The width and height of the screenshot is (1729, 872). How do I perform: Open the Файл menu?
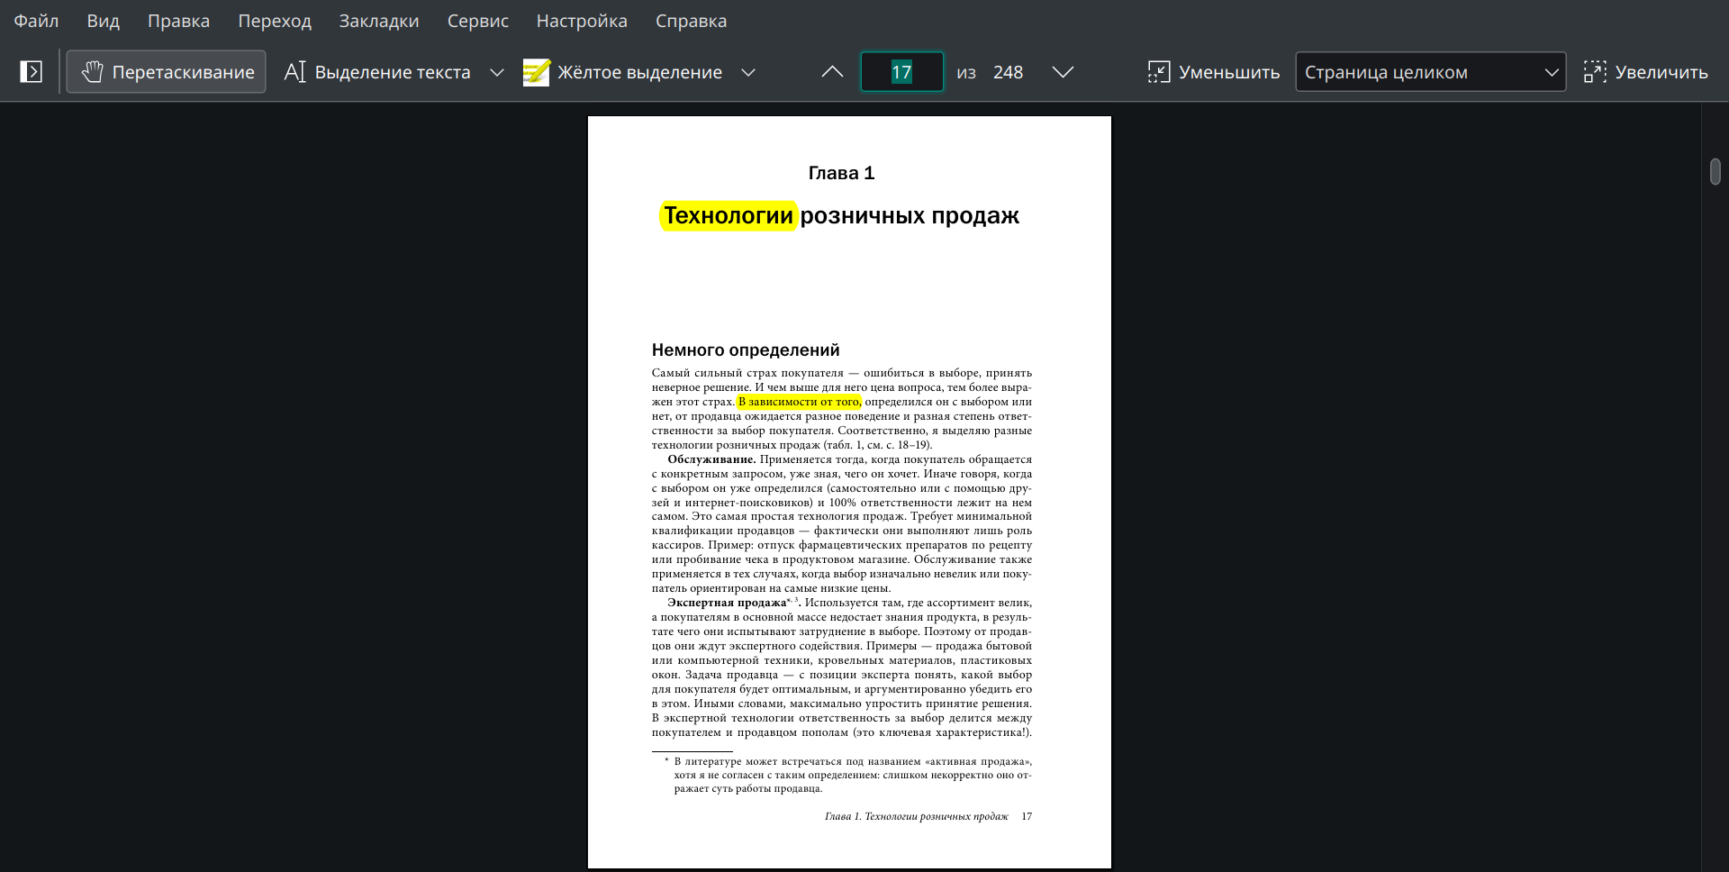coord(36,21)
